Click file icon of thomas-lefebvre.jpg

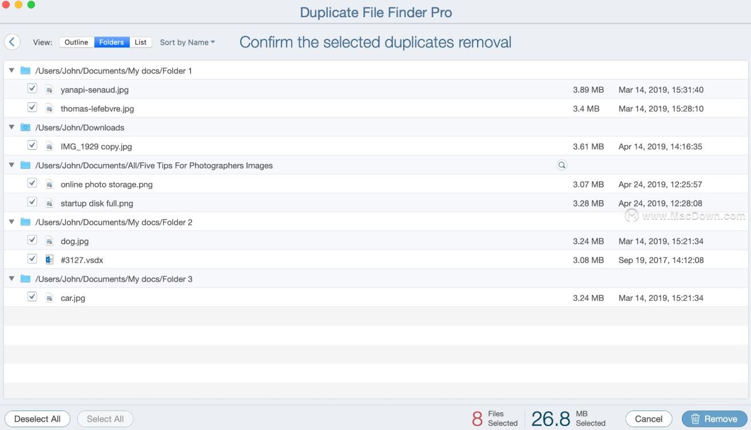click(x=50, y=109)
